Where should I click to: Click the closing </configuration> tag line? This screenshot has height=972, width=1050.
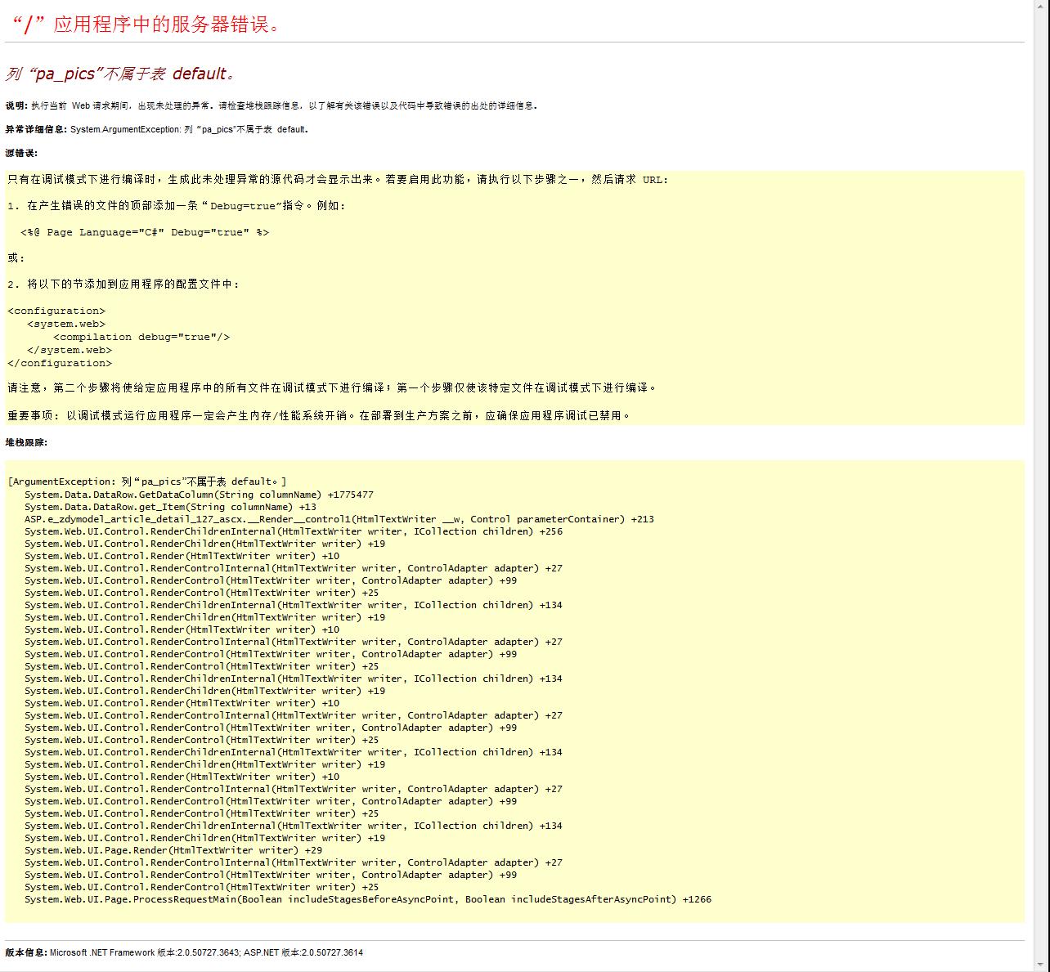tap(60, 363)
